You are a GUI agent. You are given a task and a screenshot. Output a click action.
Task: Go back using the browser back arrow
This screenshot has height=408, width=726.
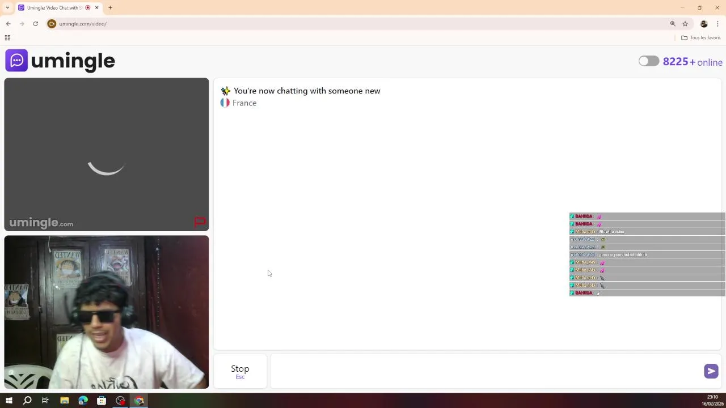pyautogui.click(x=9, y=24)
